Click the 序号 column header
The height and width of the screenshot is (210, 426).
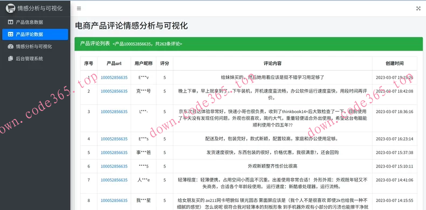click(x=88, y=64)
